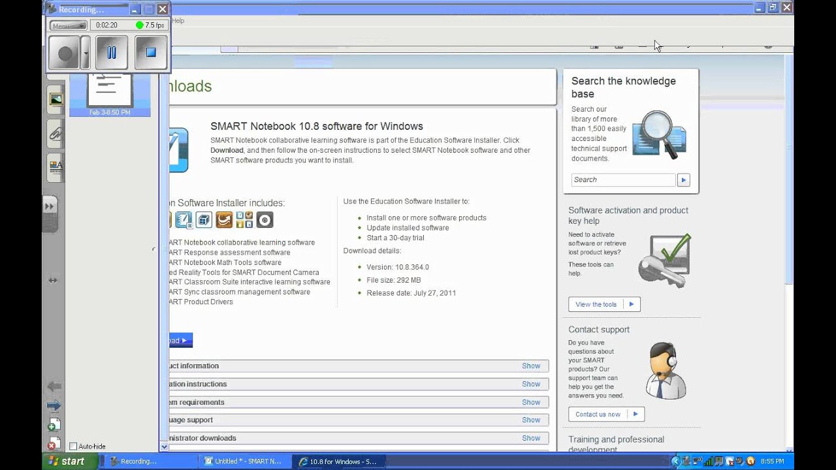836x470 pixels.
Task: Click the 0:02:20 recording timer
Action: click(x=106, y=25)
